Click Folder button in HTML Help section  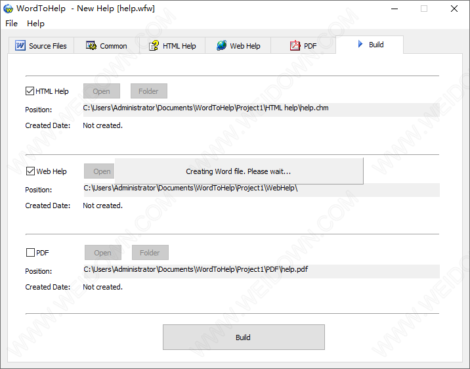148,91
